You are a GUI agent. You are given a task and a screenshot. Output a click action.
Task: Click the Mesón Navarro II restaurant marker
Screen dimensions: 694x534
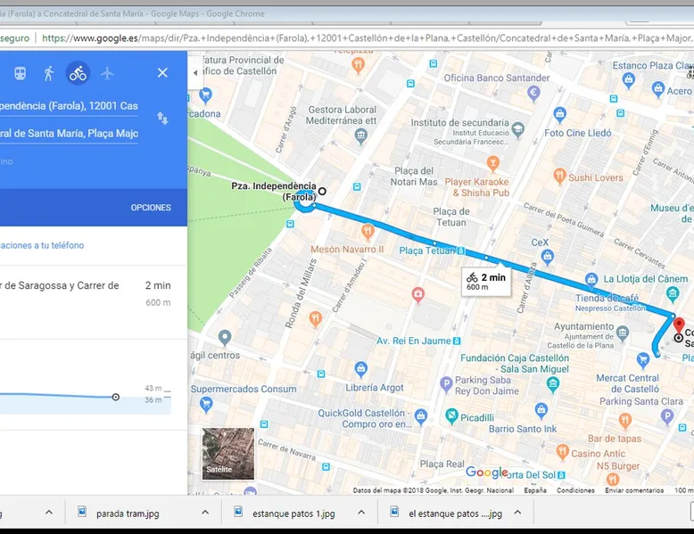(x=368, y=231)
